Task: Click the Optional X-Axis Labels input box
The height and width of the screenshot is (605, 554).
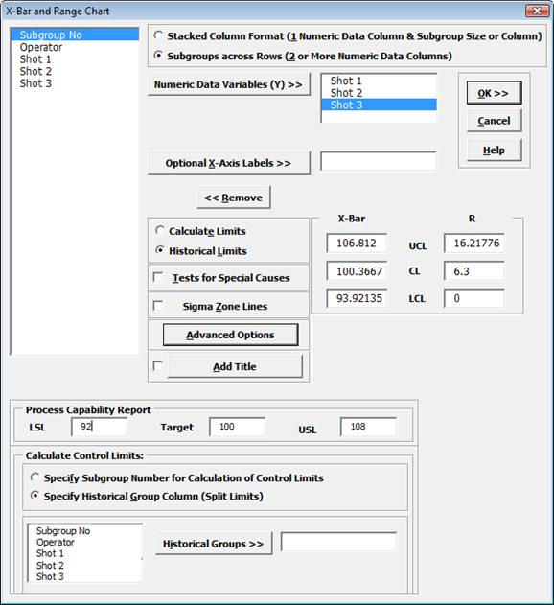Action: tap(379, 161)
